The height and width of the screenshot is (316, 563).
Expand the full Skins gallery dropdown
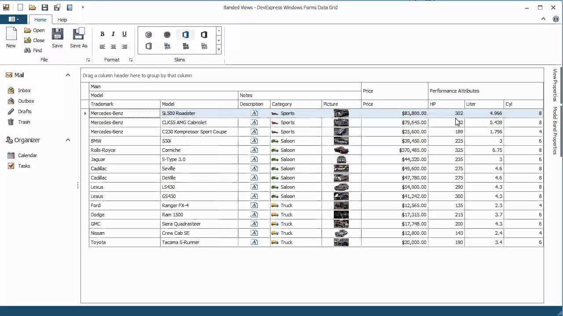point(219,50)
